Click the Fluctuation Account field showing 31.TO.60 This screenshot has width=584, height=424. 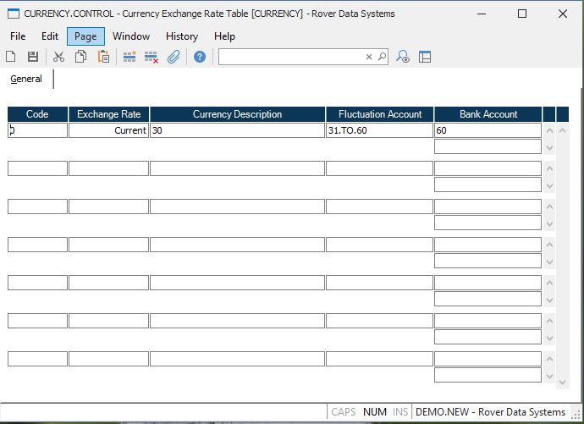pyautogui.click(x=379, y=130)
